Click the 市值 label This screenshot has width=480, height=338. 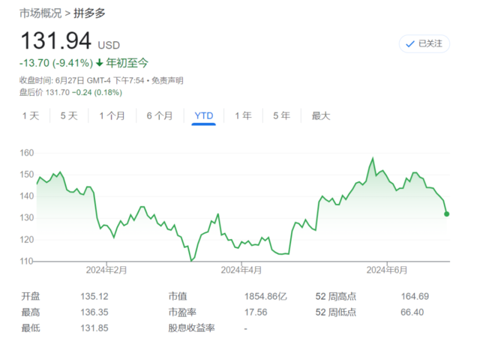[x=178, y=296]
